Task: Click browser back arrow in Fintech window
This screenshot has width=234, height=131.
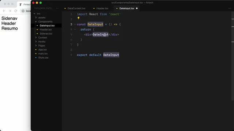Action: [x=4, y=11]
